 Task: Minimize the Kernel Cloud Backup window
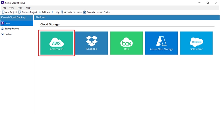(x=199, y=3)
